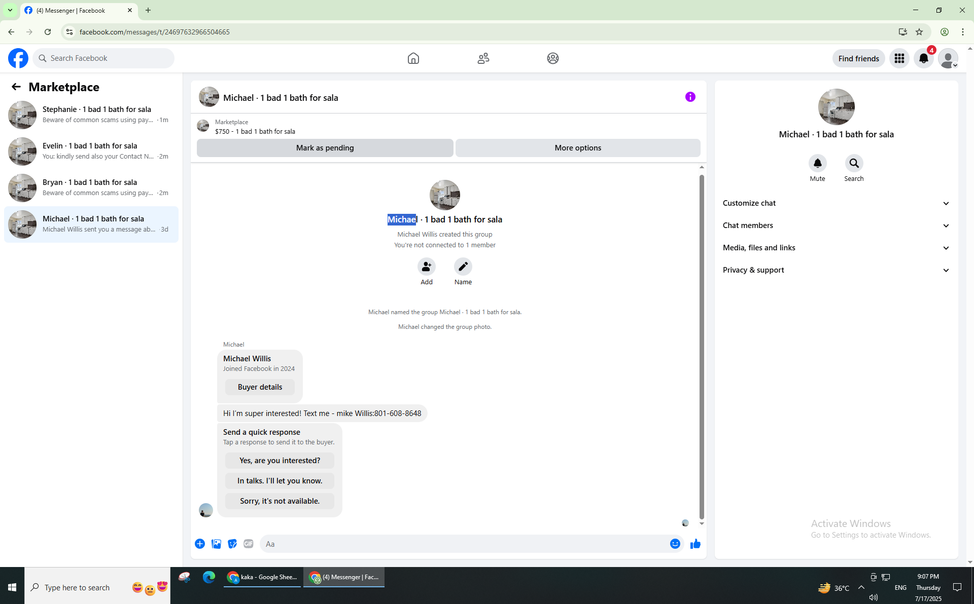This screenshot has width=974, height=604.
Task: Open a new browser tab
Action: pos(148,10)
